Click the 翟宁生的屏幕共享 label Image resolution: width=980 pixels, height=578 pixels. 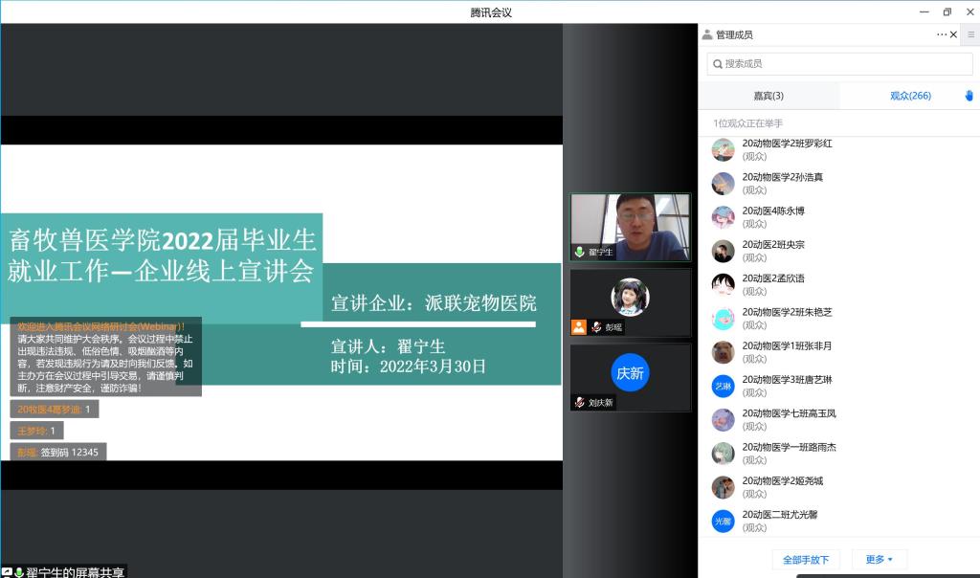(75, 571)
